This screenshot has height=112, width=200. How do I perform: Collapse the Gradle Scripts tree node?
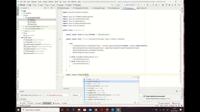click(20, 38)
